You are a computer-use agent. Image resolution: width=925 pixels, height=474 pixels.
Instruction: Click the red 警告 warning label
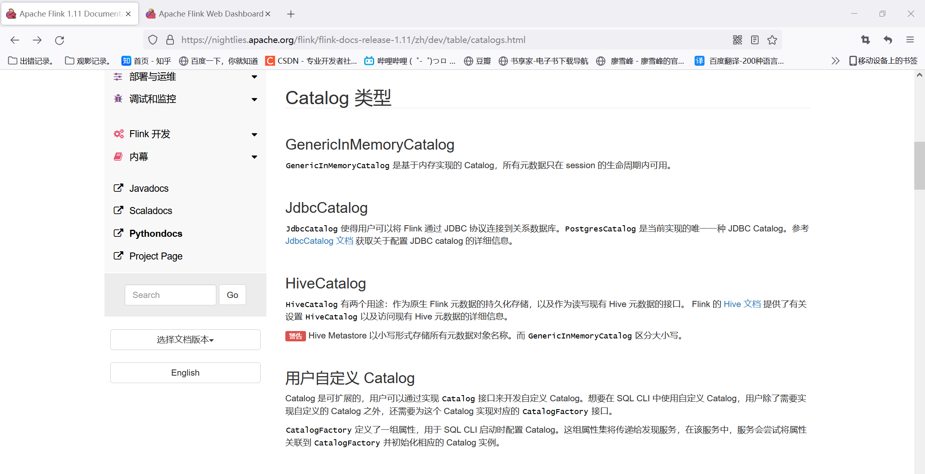click(295, 336)
